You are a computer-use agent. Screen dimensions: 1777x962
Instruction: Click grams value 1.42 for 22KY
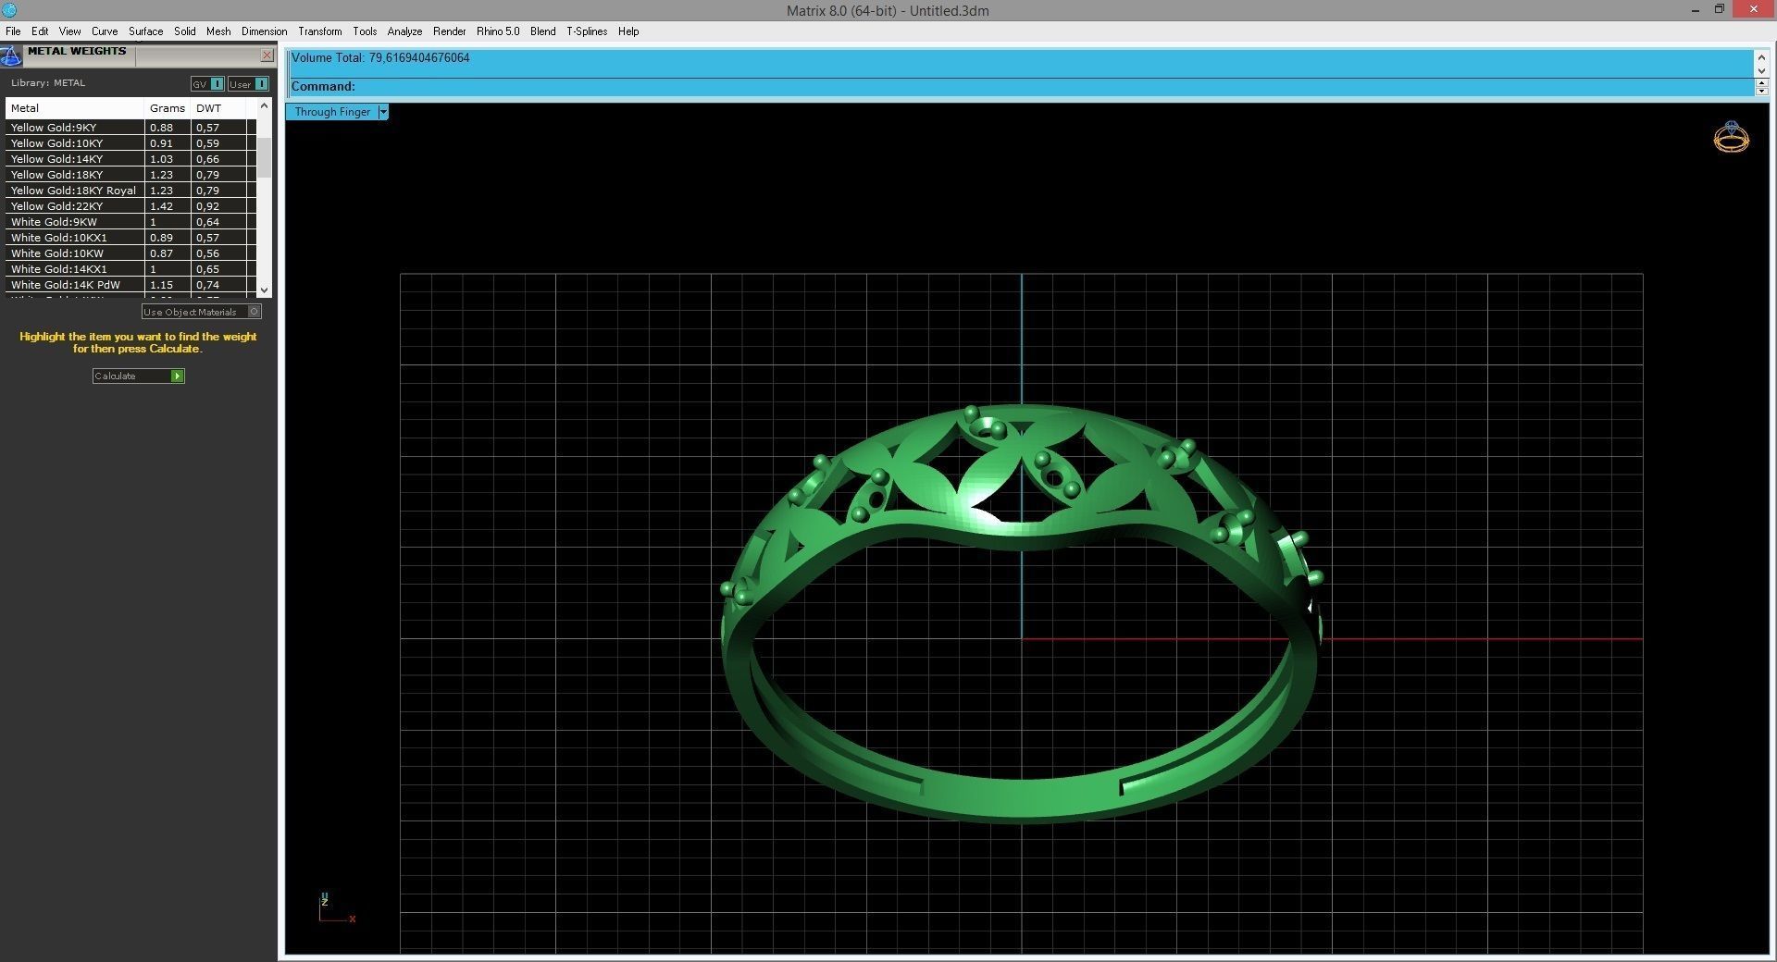coord(161,206)
